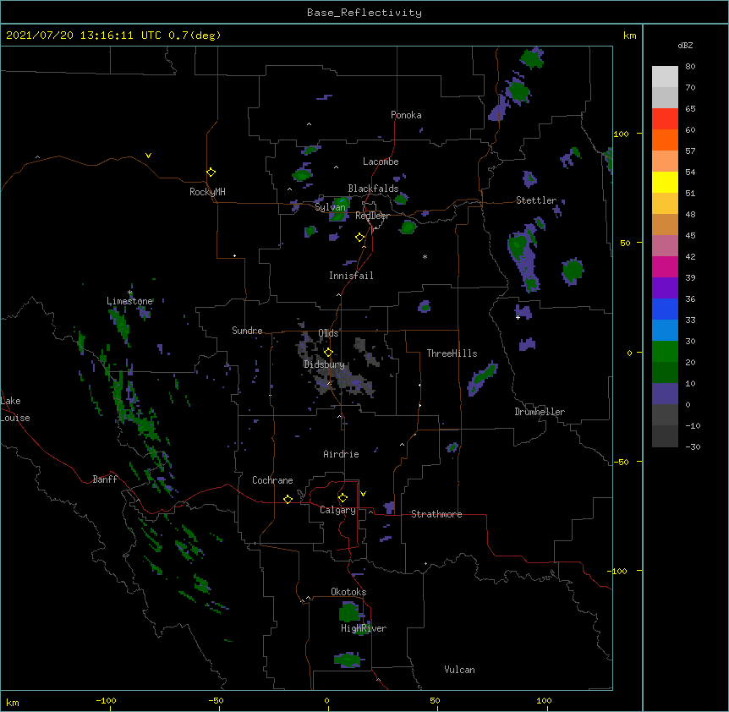This screenshot has height=712, width=729.
Task: Click the Cochrane label
Action: (272, 480)
